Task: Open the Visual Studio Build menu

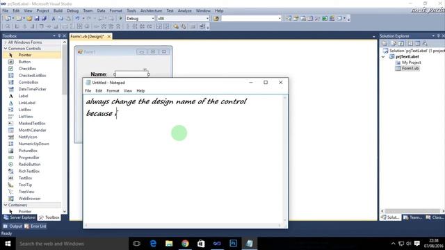Action: [58, 11]
